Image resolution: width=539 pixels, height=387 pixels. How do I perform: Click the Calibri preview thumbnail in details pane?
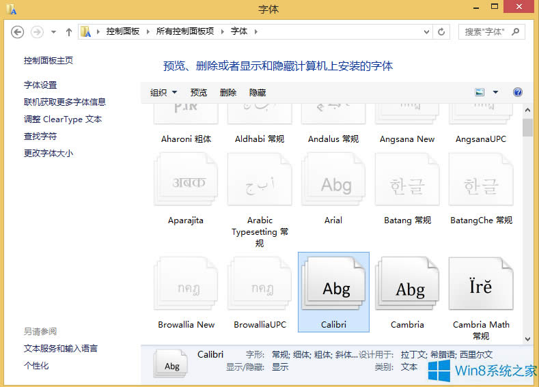point(171,364)
